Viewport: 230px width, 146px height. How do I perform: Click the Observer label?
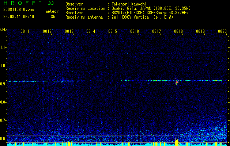[74, 4]
